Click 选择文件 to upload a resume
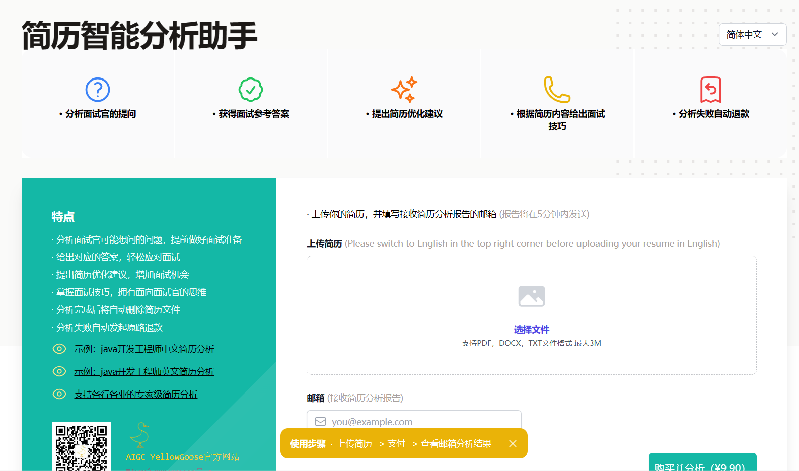The height and width of the screenshot is (471, 799). point(531,330)
